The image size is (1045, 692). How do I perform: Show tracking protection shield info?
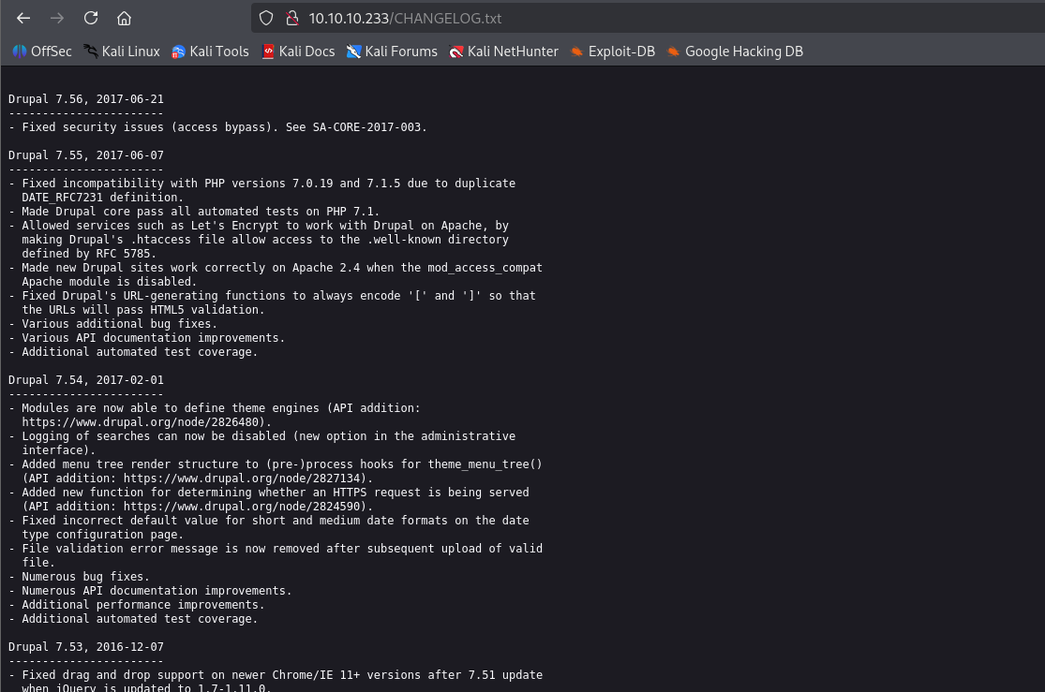click(266, 18)
